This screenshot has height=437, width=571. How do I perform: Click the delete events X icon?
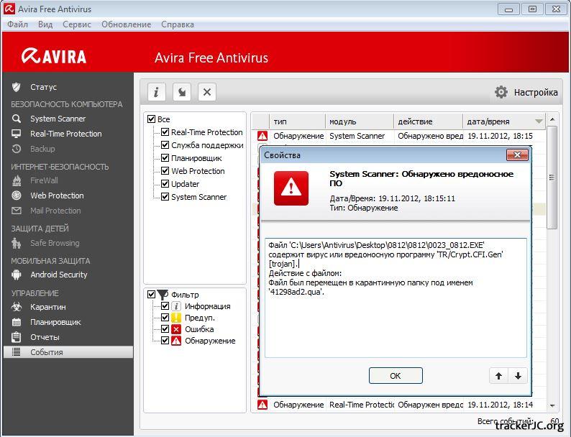tap(207, 92)
